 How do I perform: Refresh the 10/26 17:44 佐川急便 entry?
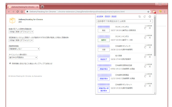pyautogui.click(x=145, y=57)
